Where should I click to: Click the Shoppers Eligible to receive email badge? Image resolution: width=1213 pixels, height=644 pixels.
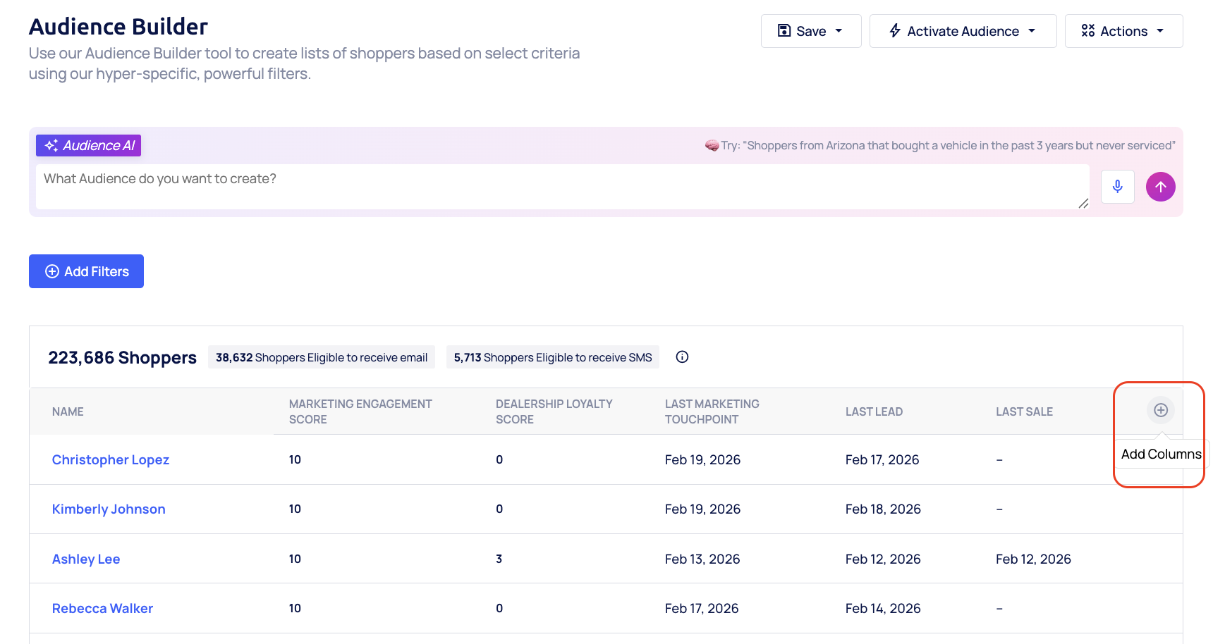click(x=321, y=357)
